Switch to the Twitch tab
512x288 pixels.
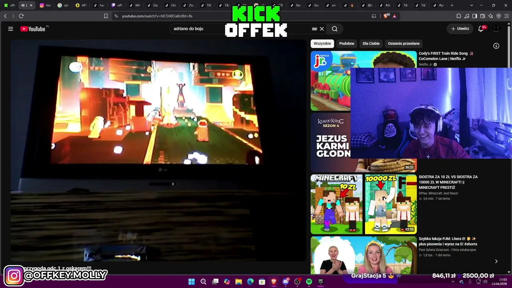(117, 5)
